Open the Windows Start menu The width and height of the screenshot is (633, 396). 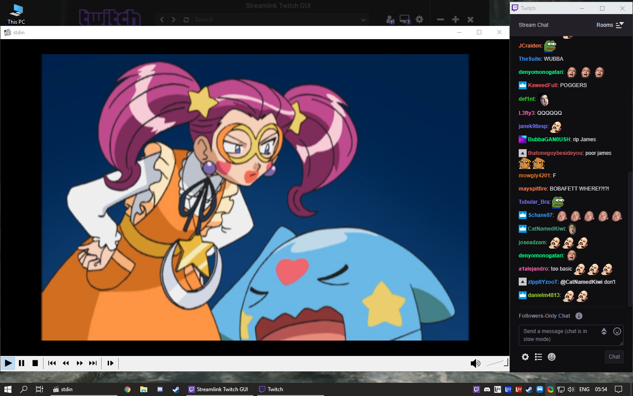coord(7,389)
